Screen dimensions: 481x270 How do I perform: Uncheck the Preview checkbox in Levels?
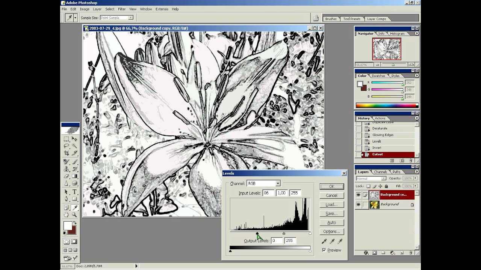tap(324, 250)
